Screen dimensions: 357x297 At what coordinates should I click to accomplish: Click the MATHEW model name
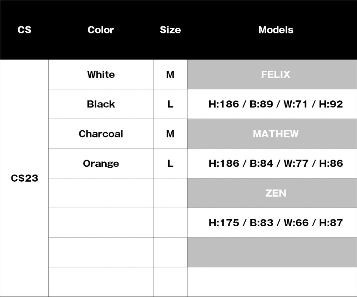(x=276, y=134)
